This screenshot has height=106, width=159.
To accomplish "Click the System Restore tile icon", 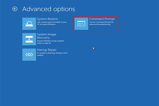I will click(x=29, y=24).
